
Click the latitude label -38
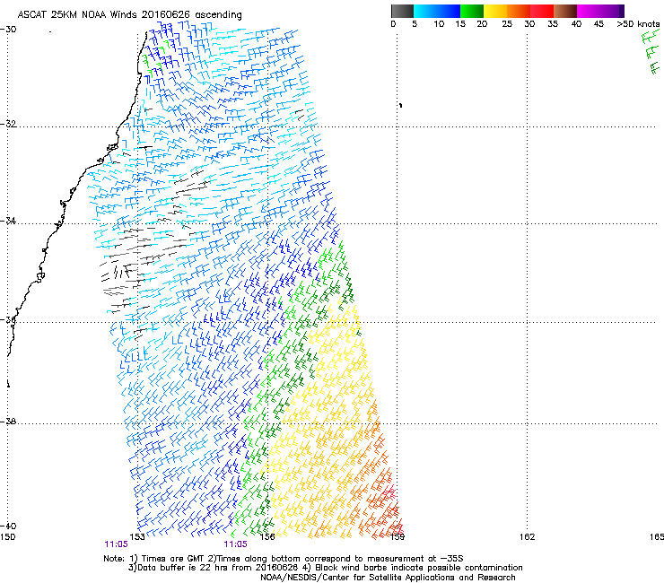8,422
